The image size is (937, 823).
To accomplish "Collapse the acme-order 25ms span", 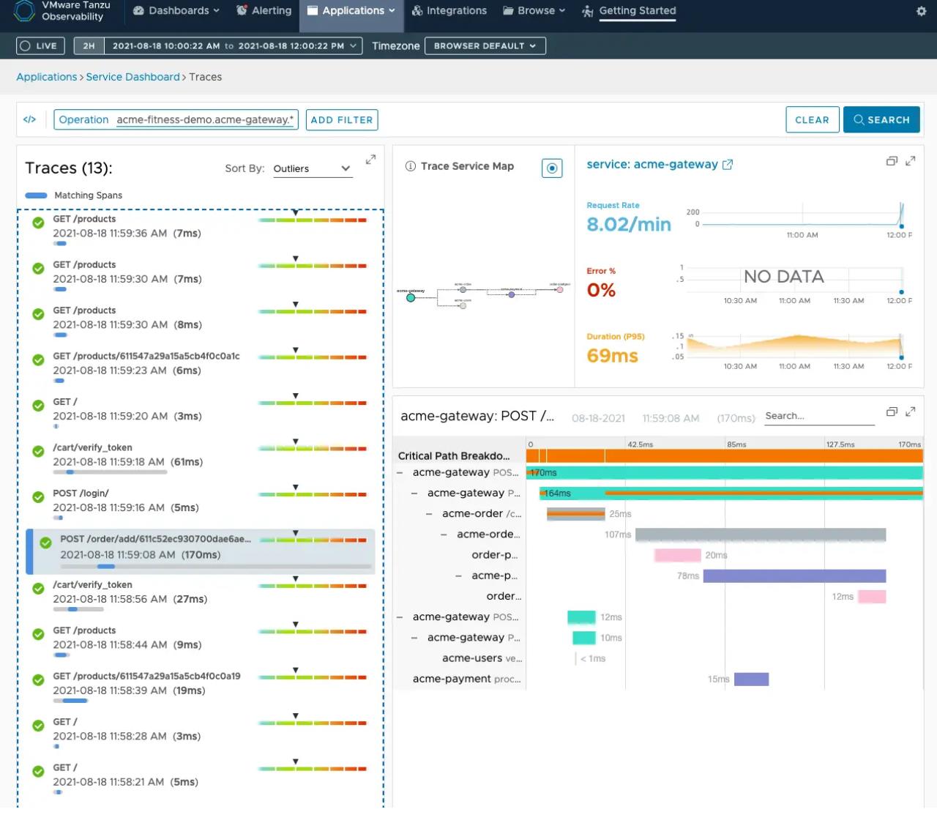I will [429, 514].
